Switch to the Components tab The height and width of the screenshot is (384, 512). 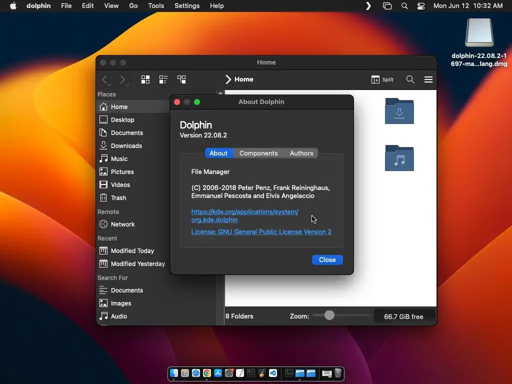[x=258, y=153]
